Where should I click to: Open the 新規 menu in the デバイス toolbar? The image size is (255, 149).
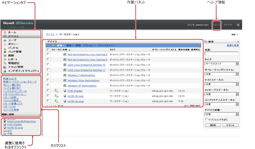61,46
